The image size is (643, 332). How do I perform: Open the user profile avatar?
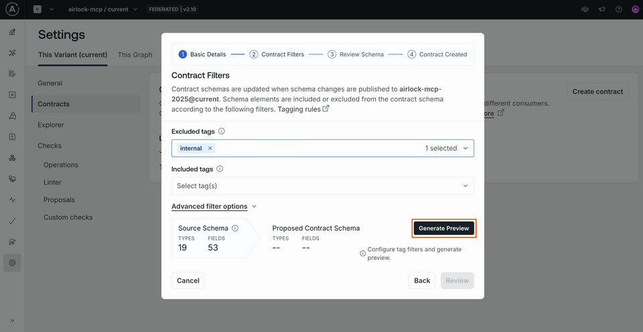click(x=635, y=9)
